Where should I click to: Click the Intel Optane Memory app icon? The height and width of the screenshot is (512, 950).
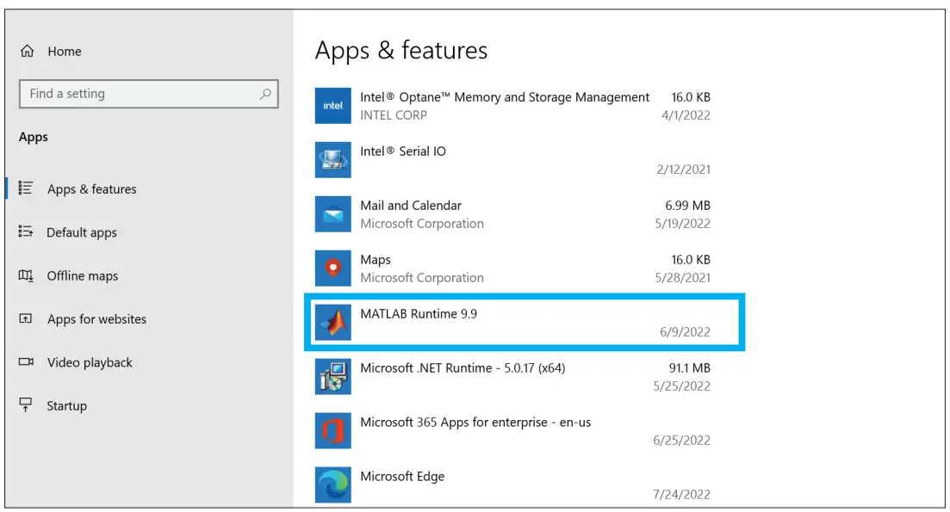333,106
